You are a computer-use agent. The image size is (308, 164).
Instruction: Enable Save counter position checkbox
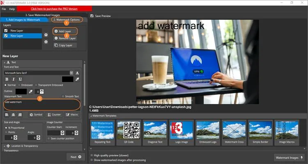(49, 139)
